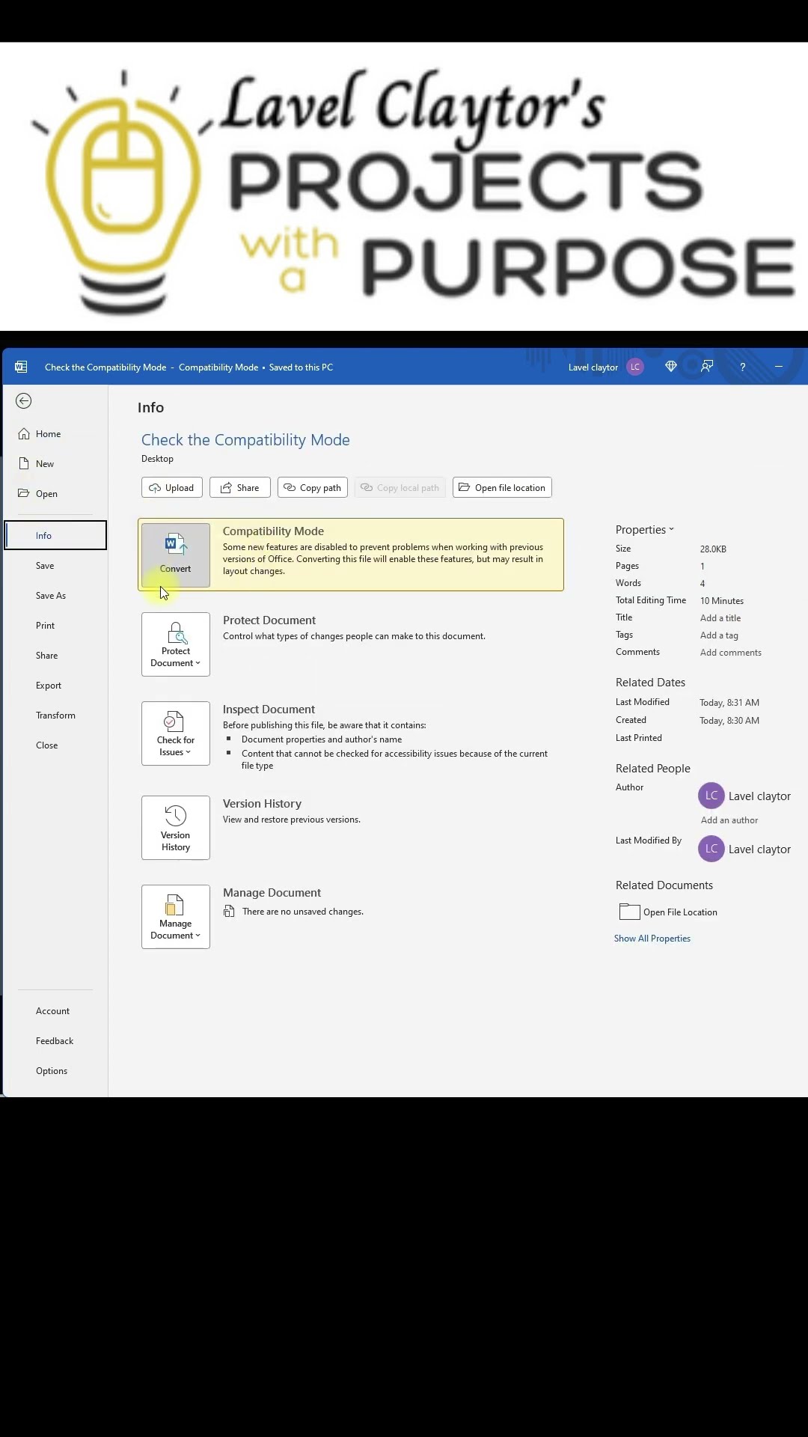Click the Compatibility Mode heading
The image size is (808, 1437).
pyautogui.click(x=273, y=531)
